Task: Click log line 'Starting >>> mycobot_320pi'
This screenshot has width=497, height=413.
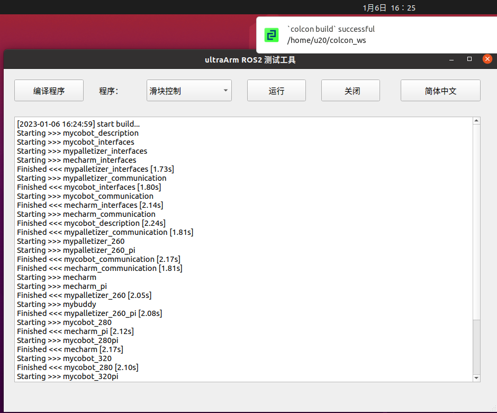Action: click(x=68, y=376)
